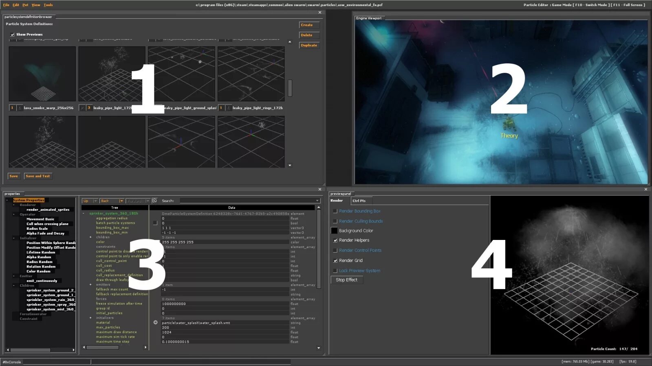The width and height of the screenshot is (652, 366).
Task: Click the refresh icon beside Forward button
Action: (154, 201)
